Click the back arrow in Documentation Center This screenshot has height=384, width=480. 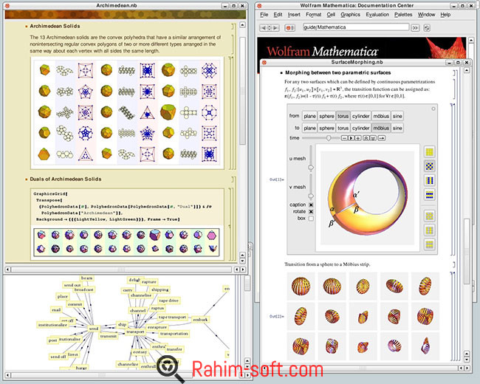[263, 27]
